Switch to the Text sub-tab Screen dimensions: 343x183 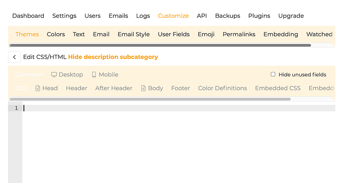click(x=79, y=34)
